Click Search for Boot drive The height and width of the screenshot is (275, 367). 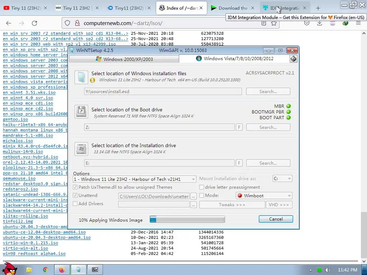click(x=268, y=127)
